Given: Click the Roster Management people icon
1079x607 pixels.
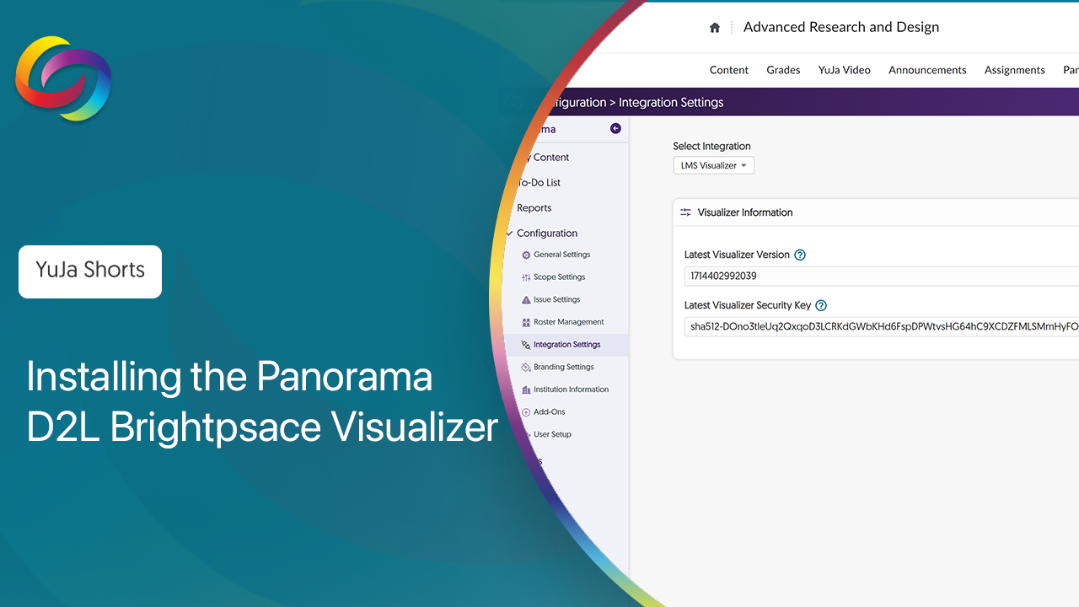Looking at the screenshot, I should click(527, 322).
